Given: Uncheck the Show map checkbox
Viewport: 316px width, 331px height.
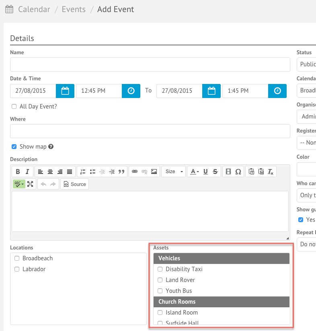Looking at the screenshot, I should click(14, 147).
